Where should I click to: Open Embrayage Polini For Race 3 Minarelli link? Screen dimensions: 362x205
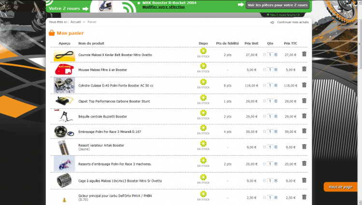[110, 132]
